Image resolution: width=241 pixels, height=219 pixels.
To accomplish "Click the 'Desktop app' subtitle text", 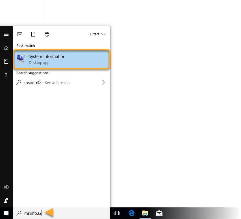I will (x=39, y=63).
